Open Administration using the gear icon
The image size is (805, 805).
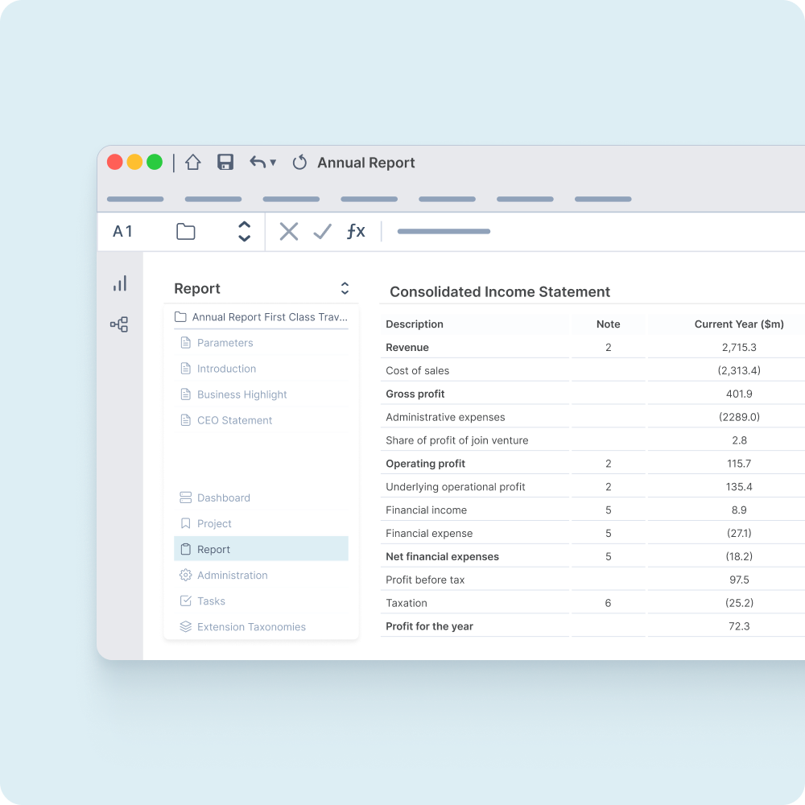click(x=184, y=575)
